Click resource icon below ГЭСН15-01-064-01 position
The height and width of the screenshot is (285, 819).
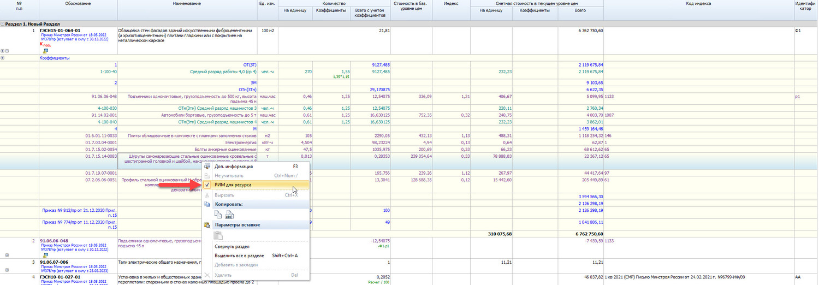point(46,50)
